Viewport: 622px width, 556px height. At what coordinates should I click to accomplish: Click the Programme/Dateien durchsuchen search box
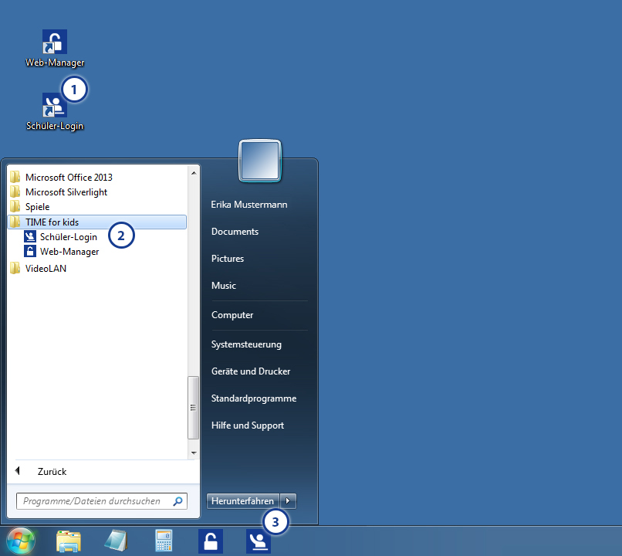tap(102, 501)
